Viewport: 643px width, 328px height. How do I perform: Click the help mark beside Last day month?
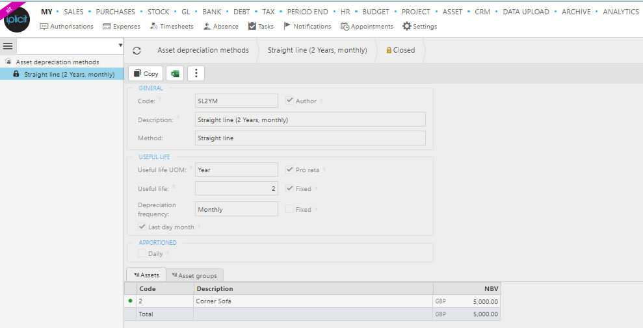199,227
